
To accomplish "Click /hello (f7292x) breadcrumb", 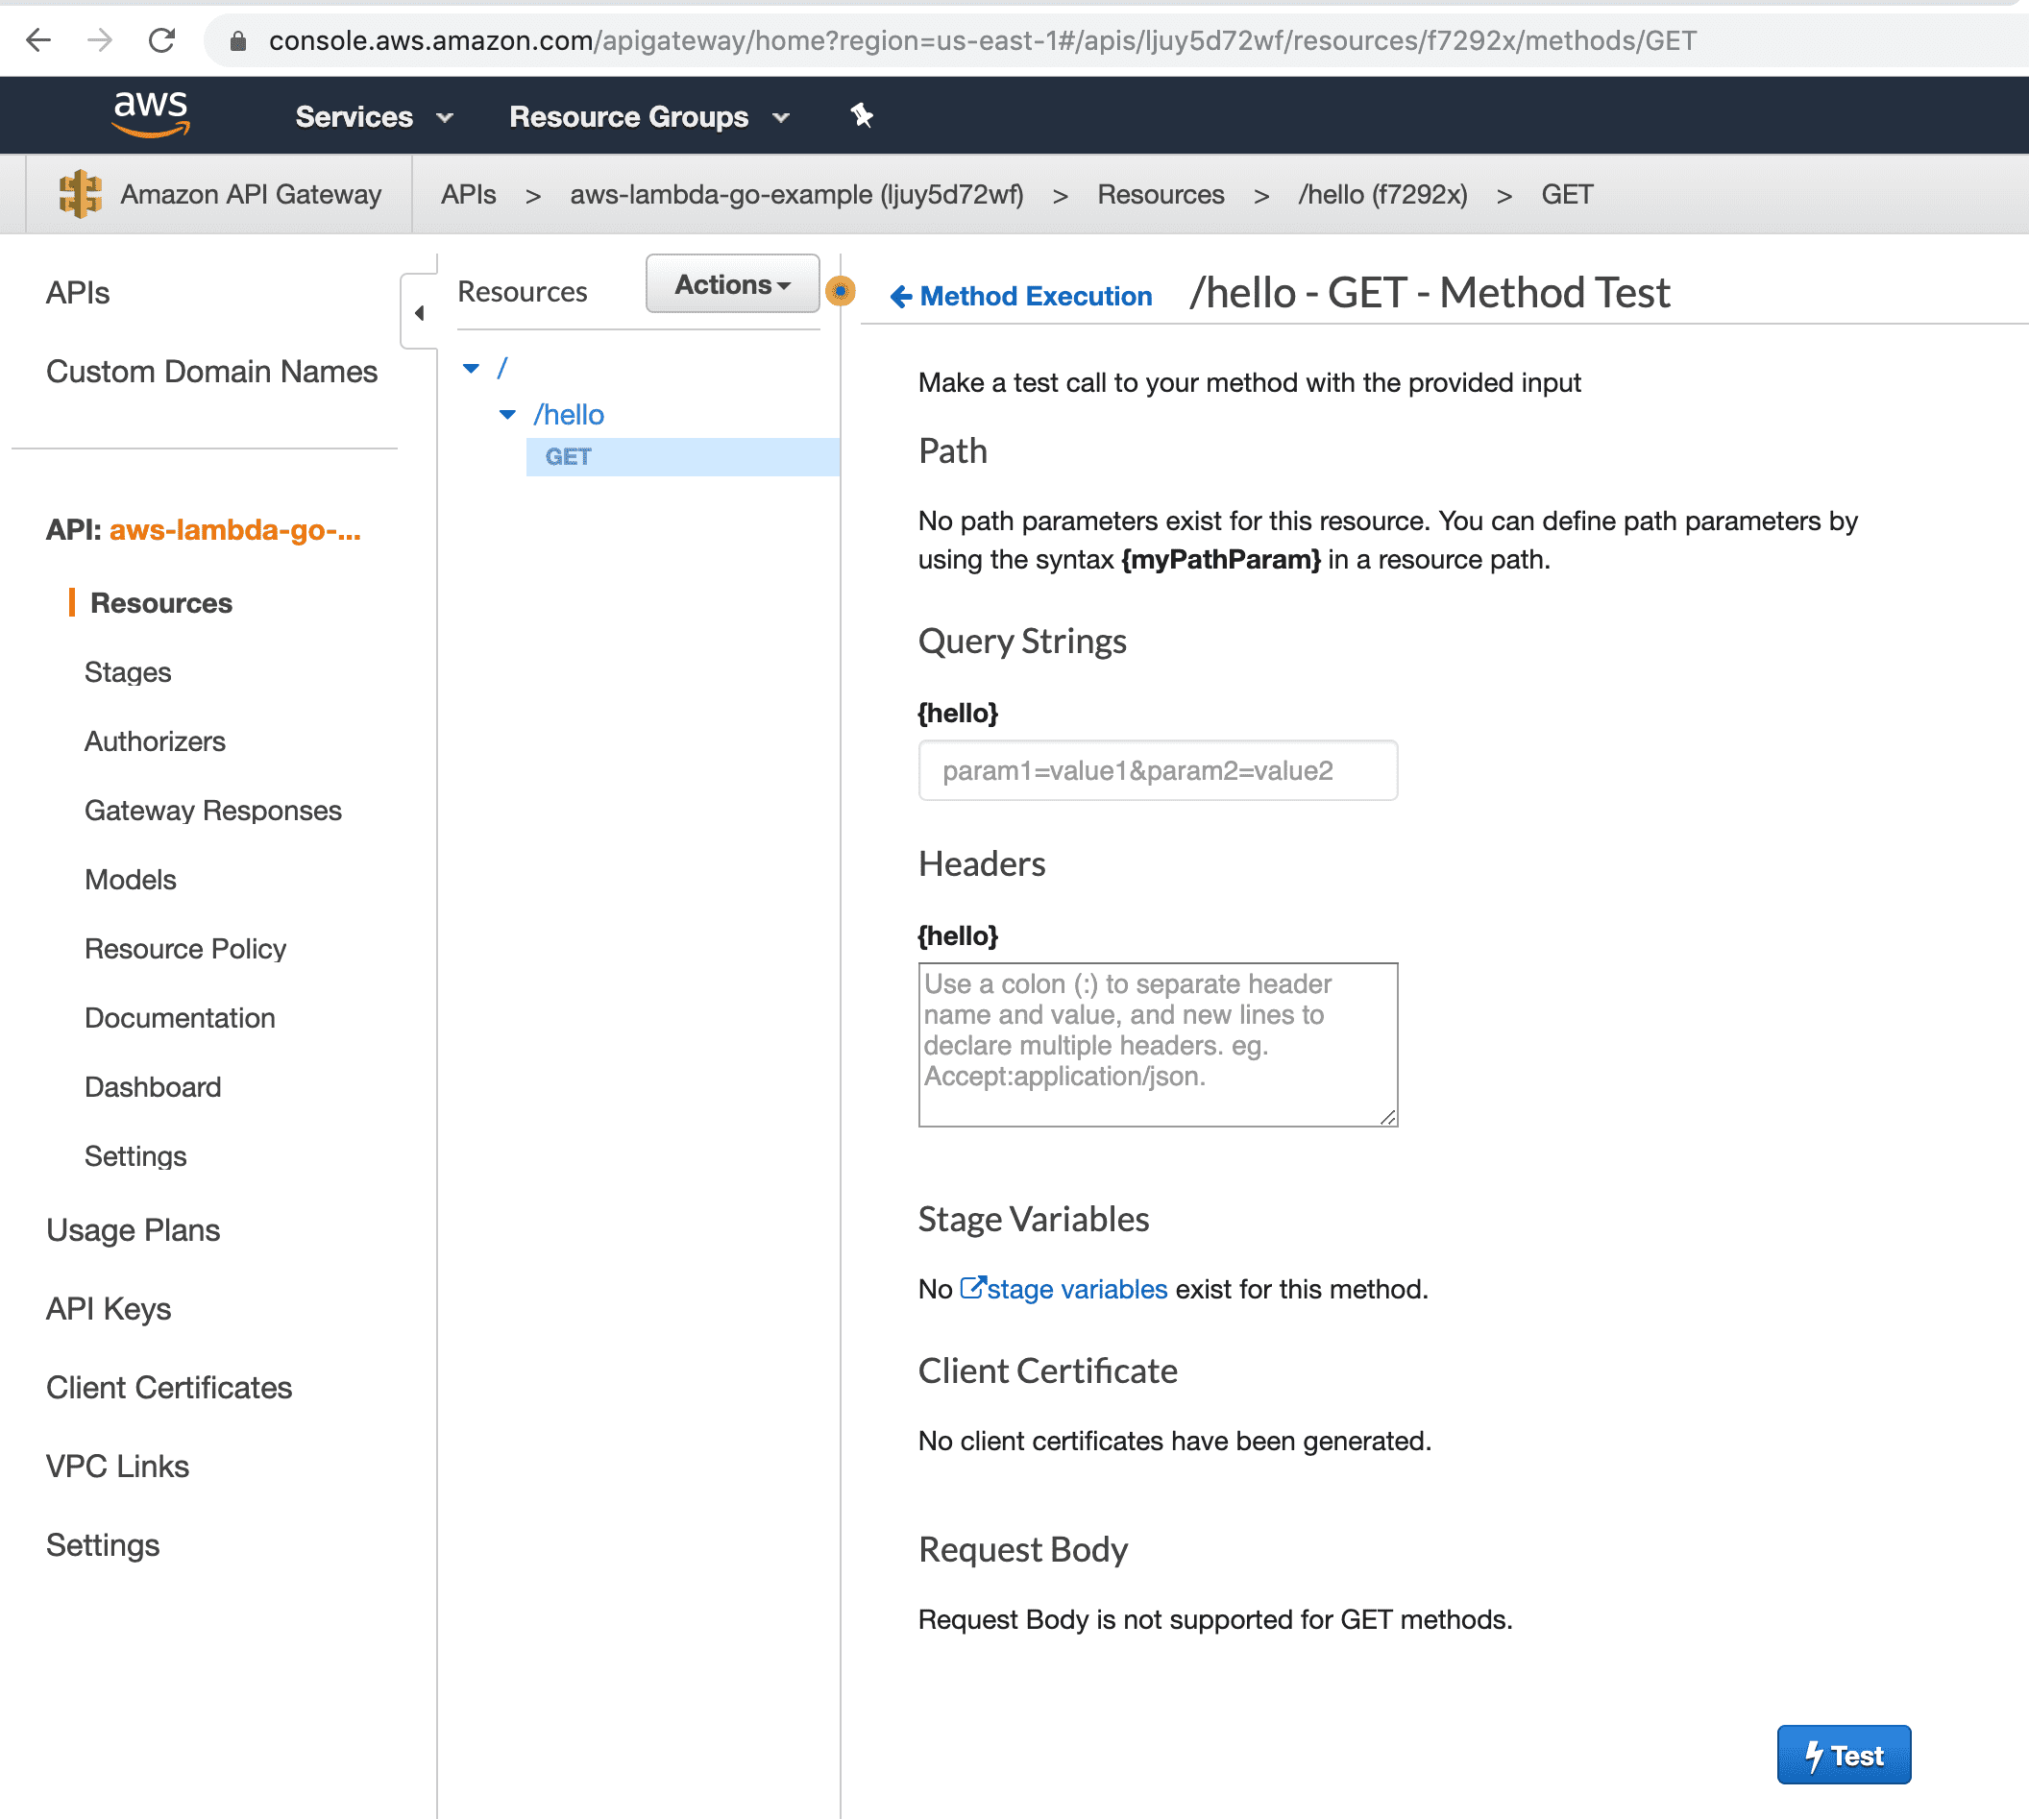I will pyautogui.click(x=1382, y=194).
